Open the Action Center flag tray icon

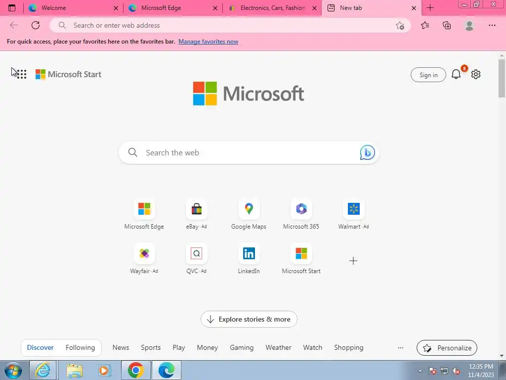pos(432,371)
